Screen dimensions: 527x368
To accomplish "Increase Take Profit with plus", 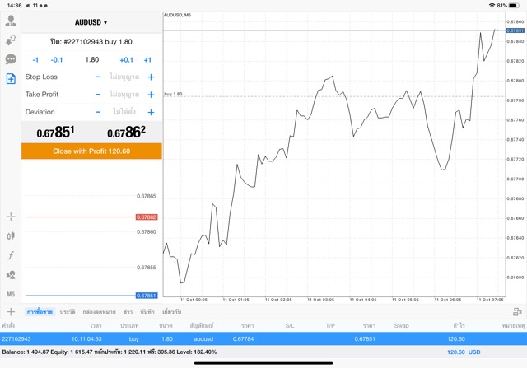I will point(151,95).
